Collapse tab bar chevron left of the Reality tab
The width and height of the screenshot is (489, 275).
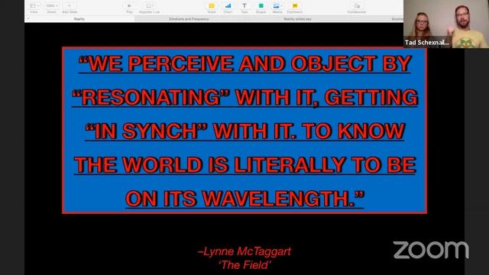tap(28, 19)
